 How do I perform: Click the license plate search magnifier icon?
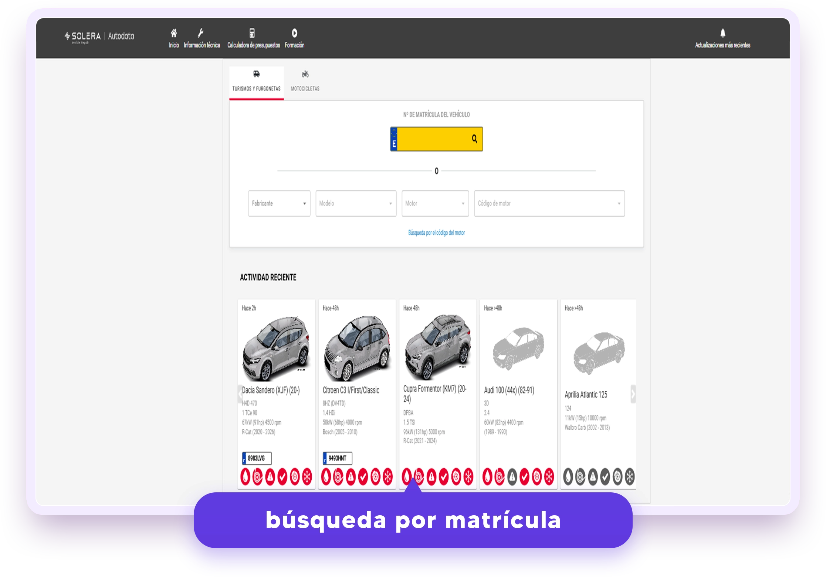coord(474,139)
